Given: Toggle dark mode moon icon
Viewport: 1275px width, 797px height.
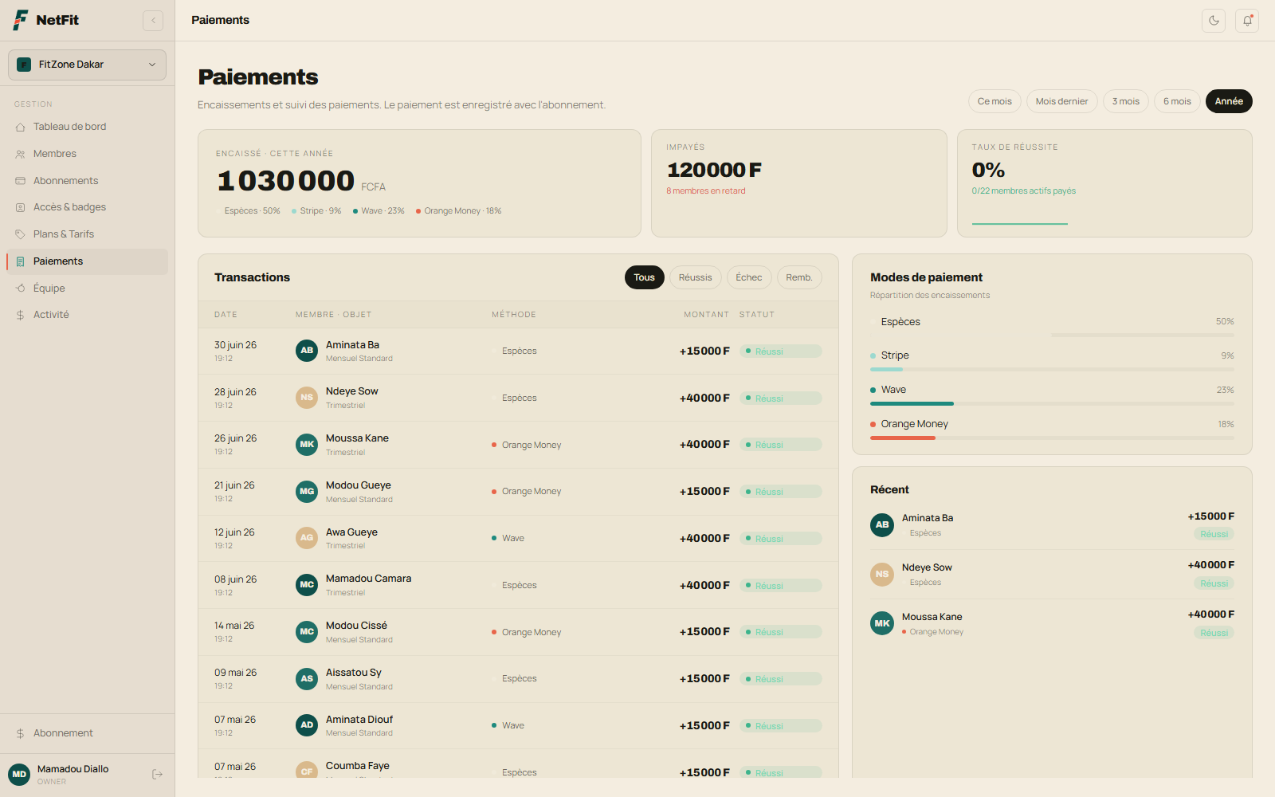Looking at the screenshot, I should click(1214, 21).
